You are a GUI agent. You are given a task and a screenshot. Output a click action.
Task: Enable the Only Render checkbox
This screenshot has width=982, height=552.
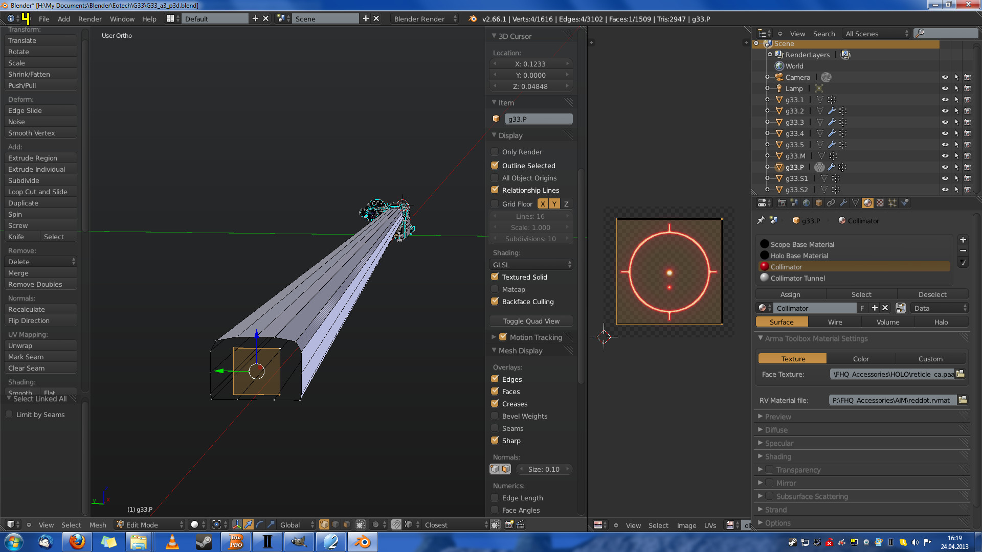tap(495, 152)
